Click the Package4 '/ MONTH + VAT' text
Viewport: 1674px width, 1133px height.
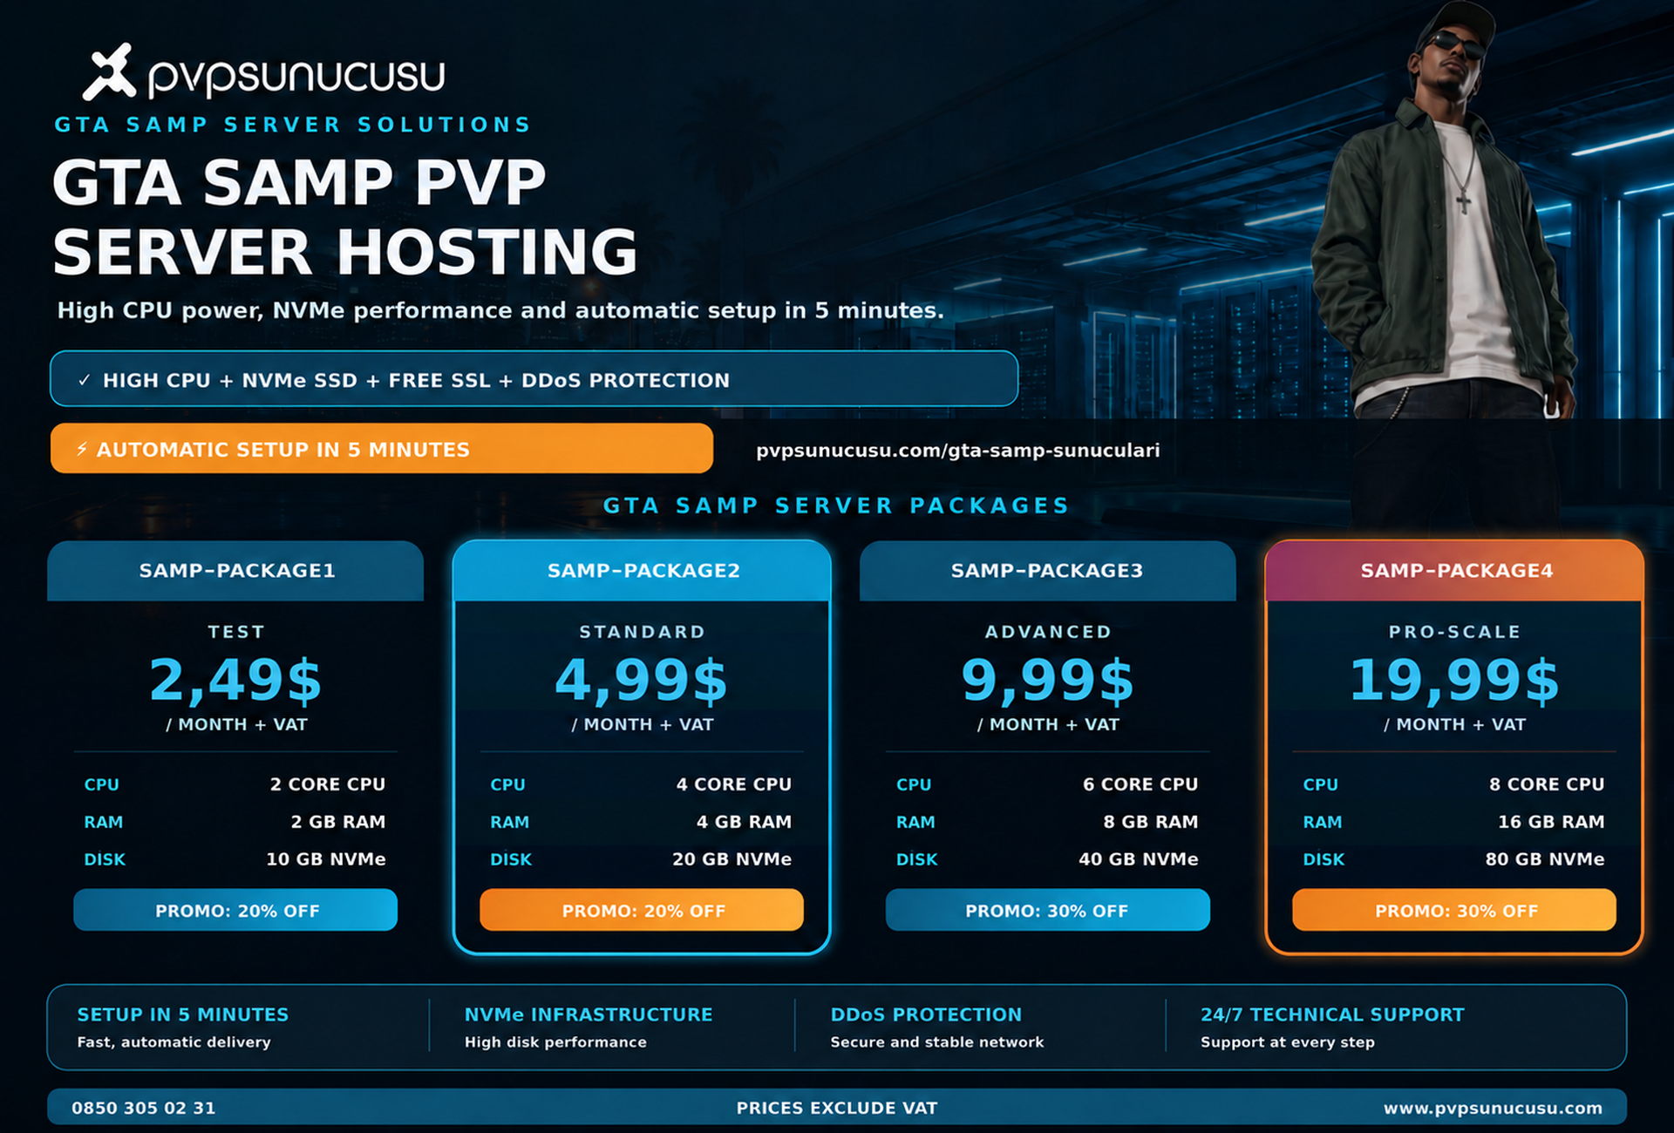tap(1454, 724)
